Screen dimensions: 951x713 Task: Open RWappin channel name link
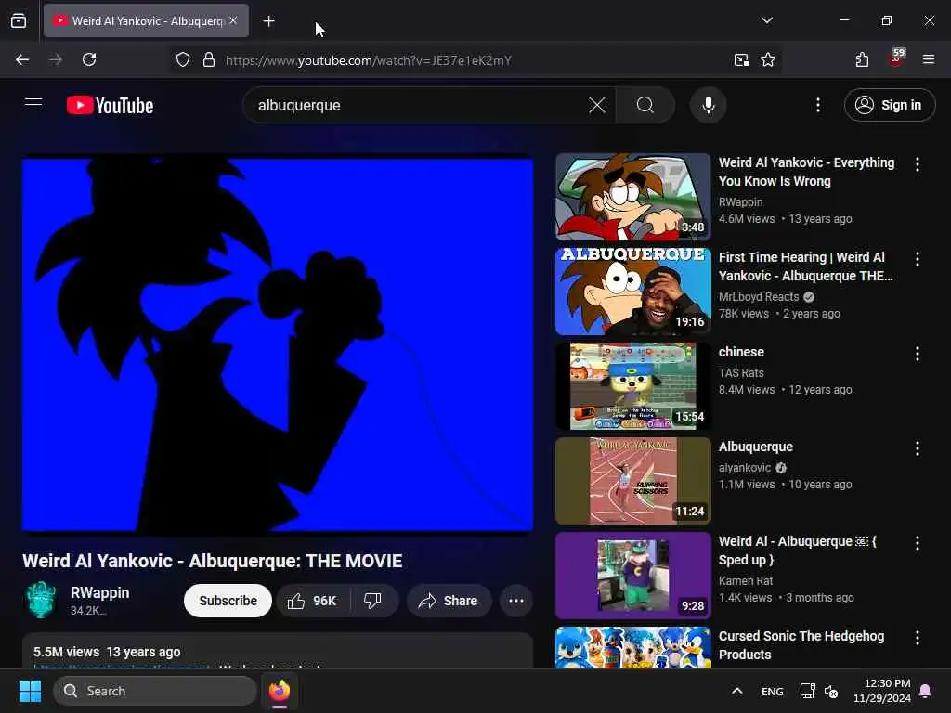tap(100, 593)
